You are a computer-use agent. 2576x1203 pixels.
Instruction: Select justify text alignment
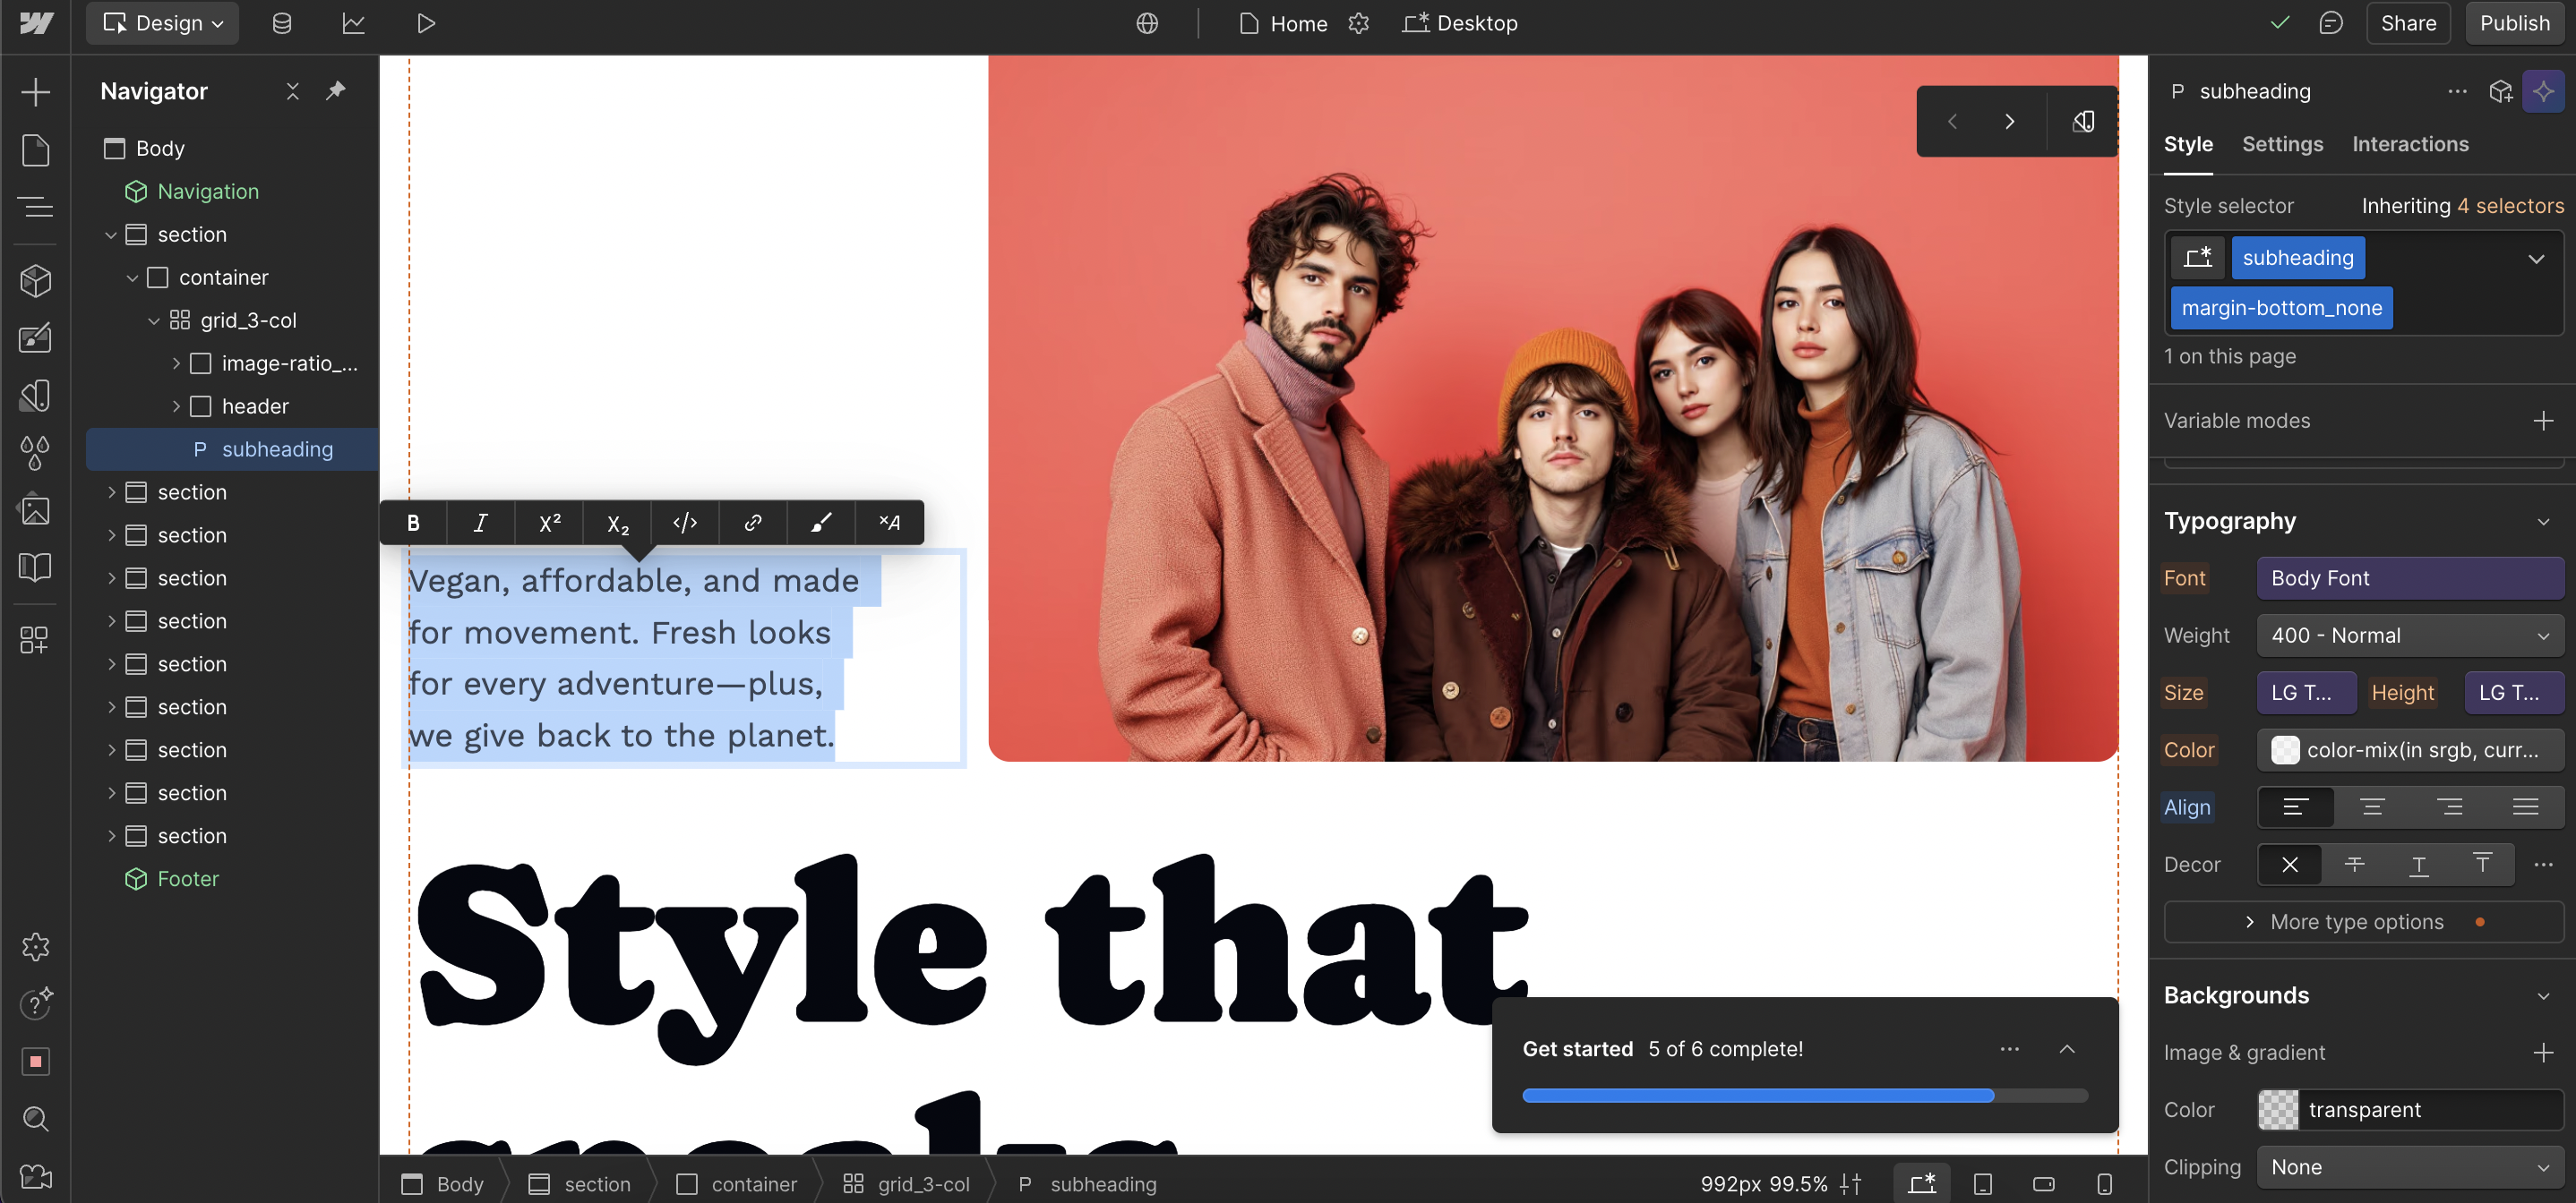click(2525, 807)
